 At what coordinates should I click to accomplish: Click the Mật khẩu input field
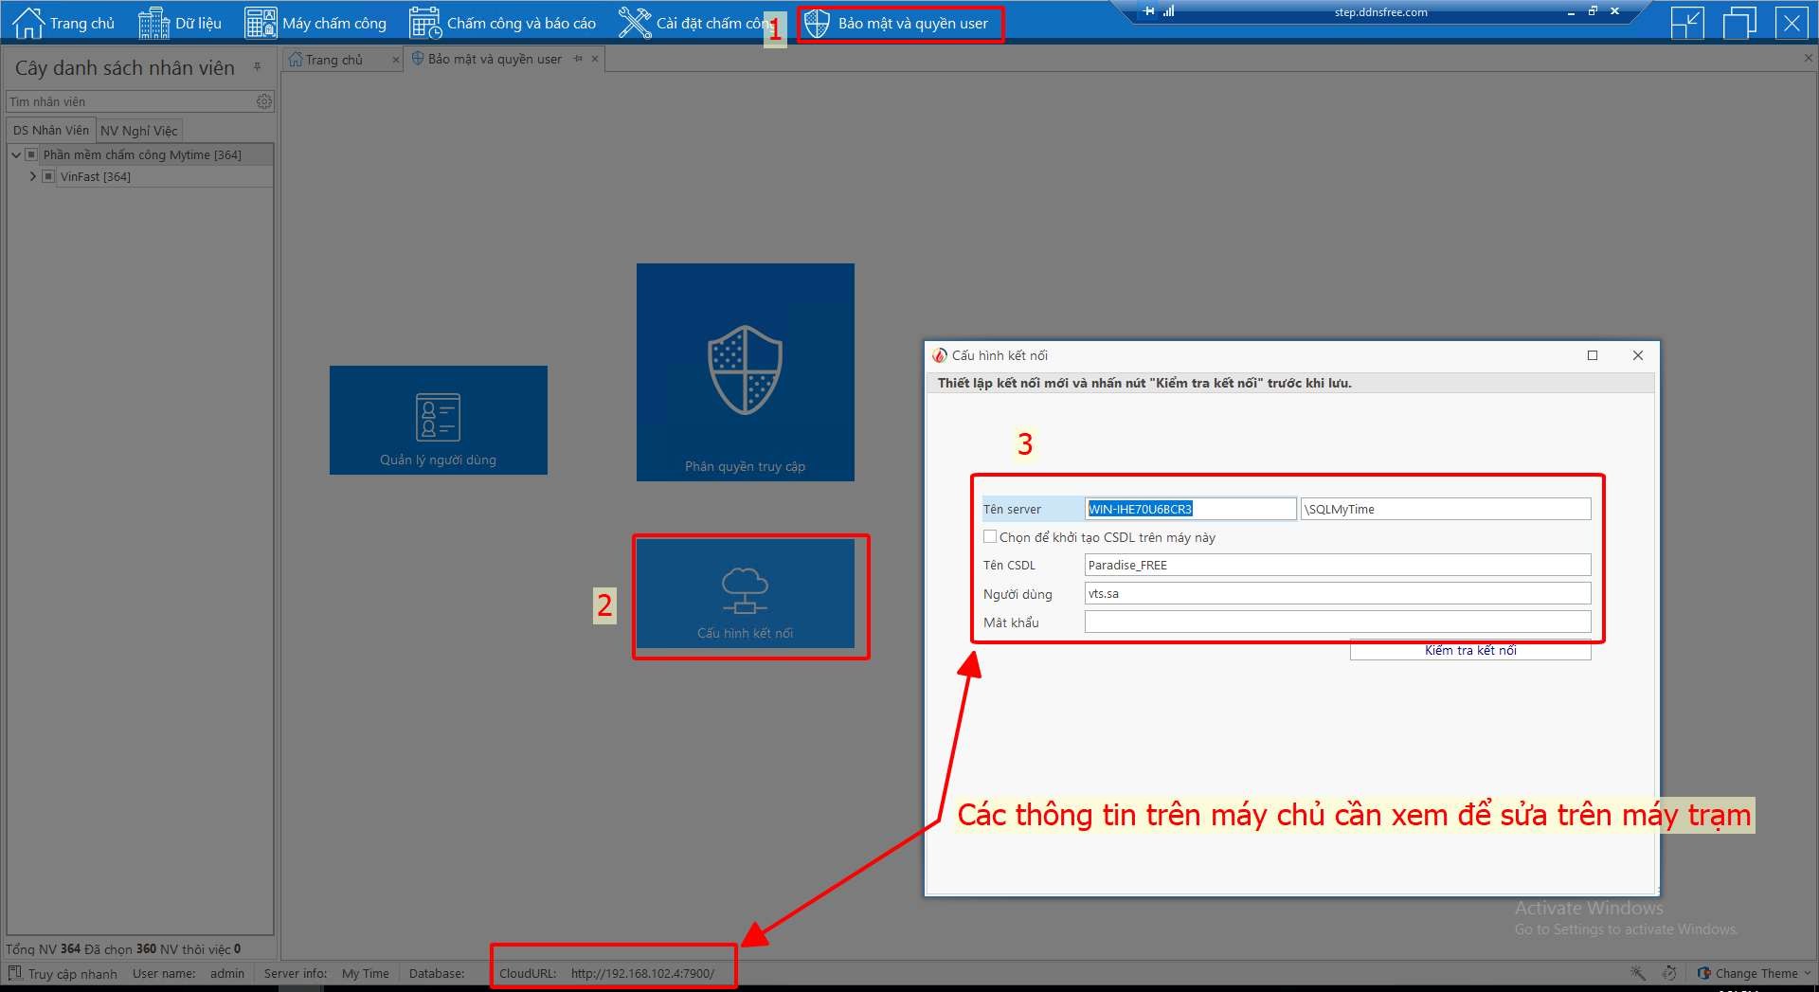point(1337,622)
